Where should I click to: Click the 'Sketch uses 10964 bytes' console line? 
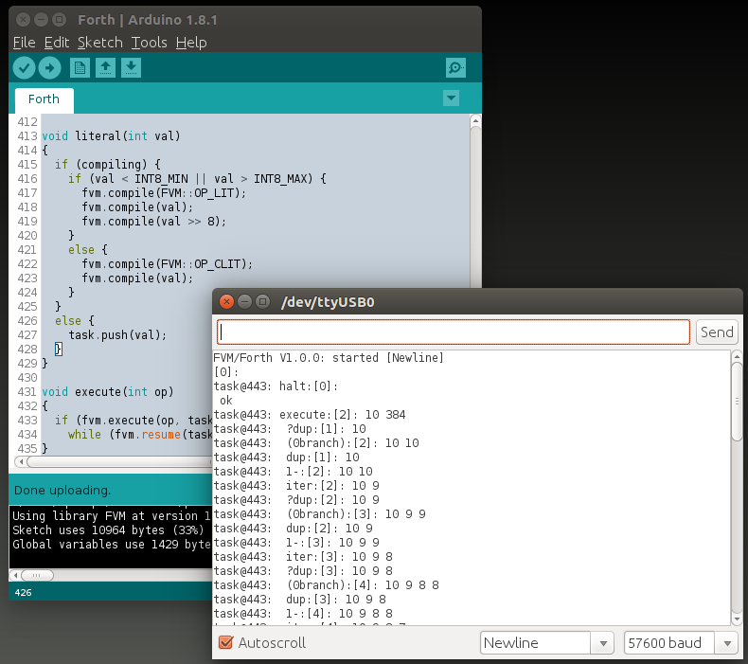[108, 530]
